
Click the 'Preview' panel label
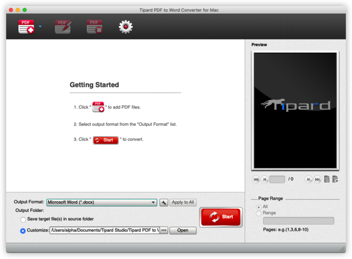259,45
